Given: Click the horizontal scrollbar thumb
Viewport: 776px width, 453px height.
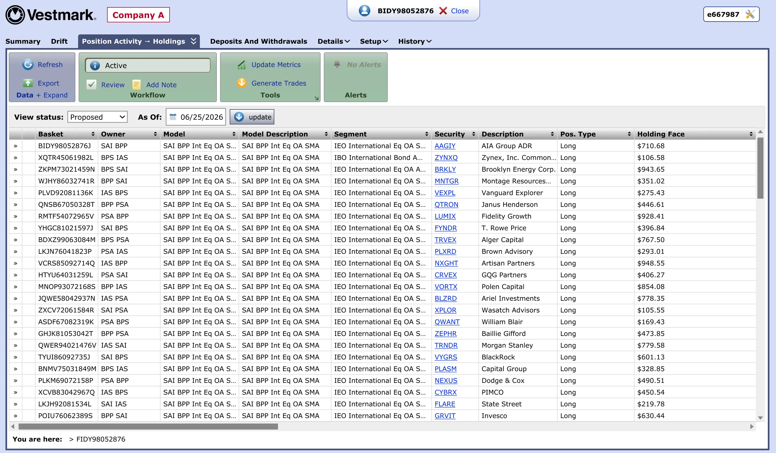Looking at the screenshot, I should (148, 427).
